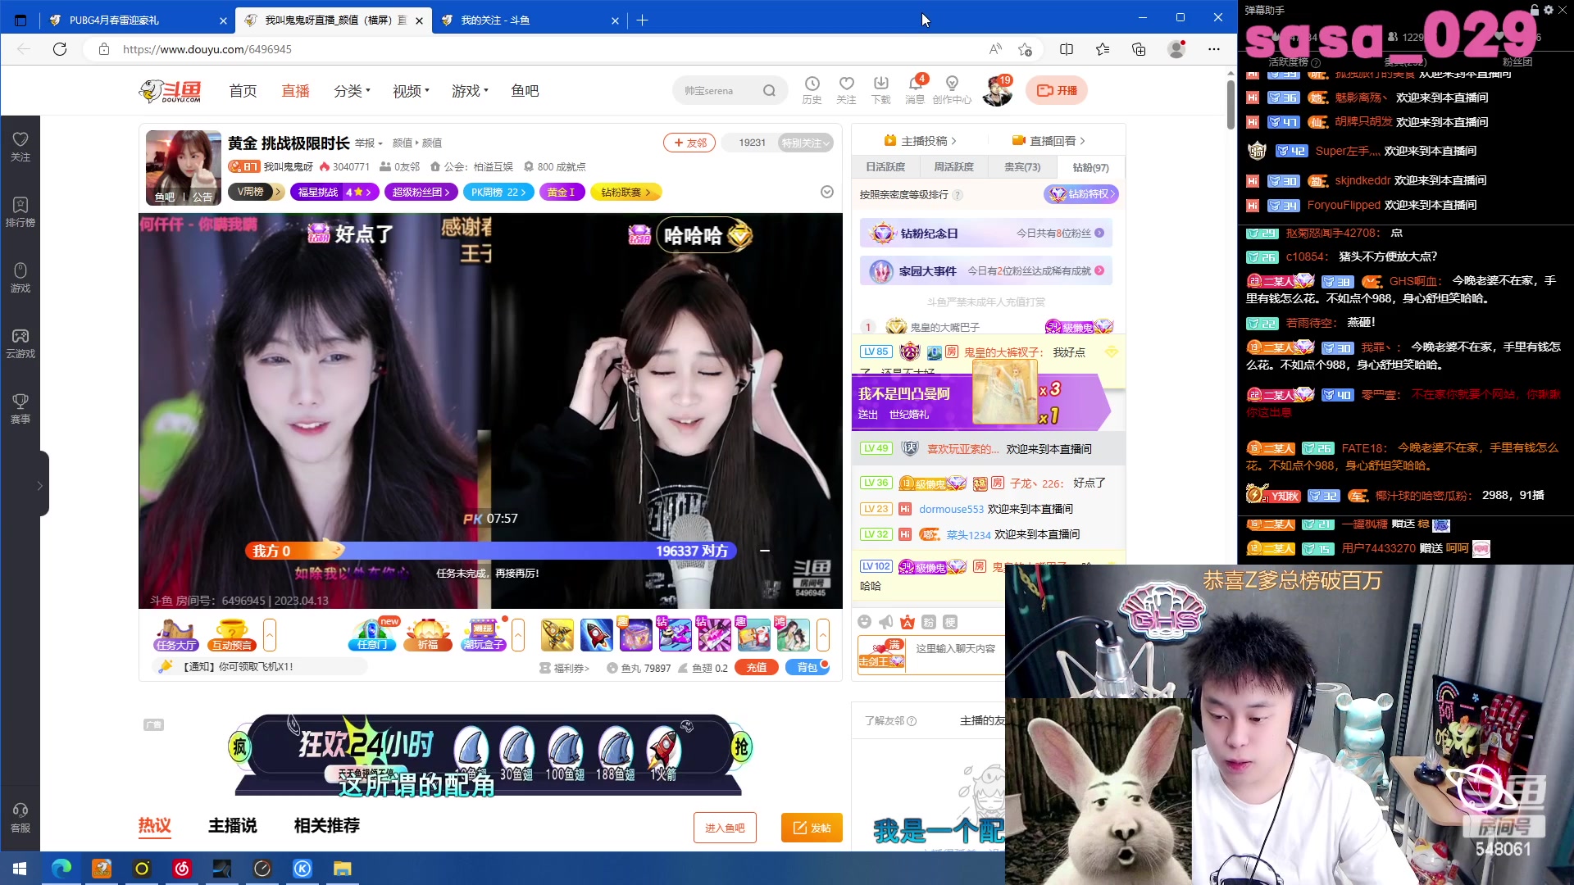Expand the arrow beside 潮玩盒子
Viewport: 1574px width, 885px height.
coord(518,635)
